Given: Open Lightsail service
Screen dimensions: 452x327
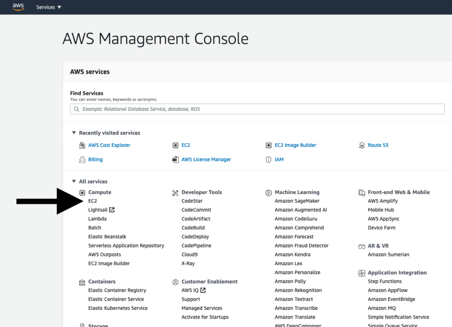Looking at the screenshot, I should click(x=98, y=210).
